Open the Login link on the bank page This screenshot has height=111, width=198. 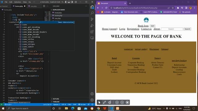122,29
